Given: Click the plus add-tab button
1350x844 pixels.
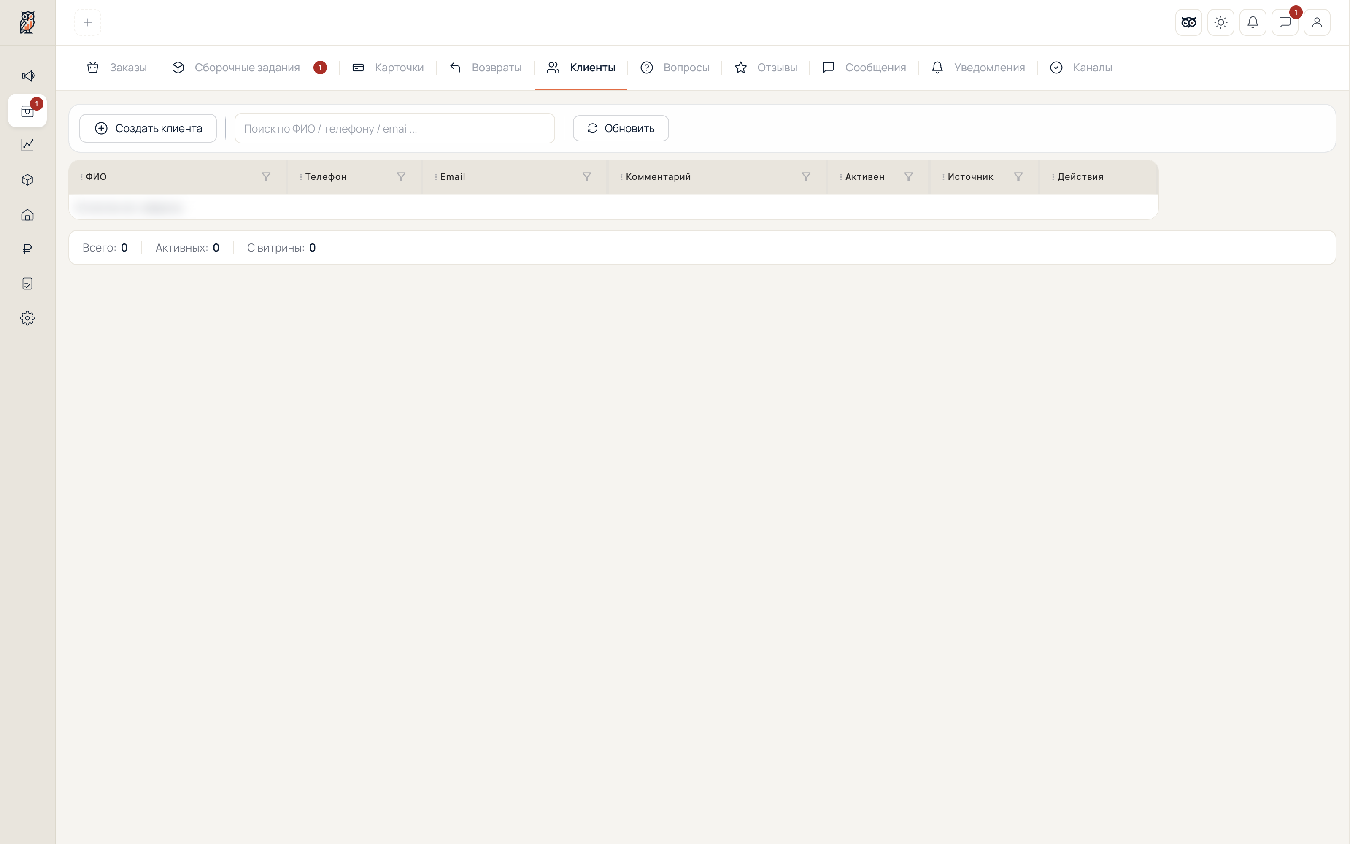Looking at the screenshot, I should (x=88, y=22).
